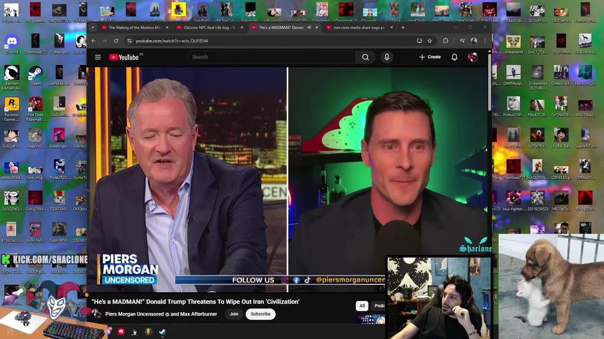Open Piers Morgan Uncensored channel link
604x339 pixels.
(x=134, y=314)
